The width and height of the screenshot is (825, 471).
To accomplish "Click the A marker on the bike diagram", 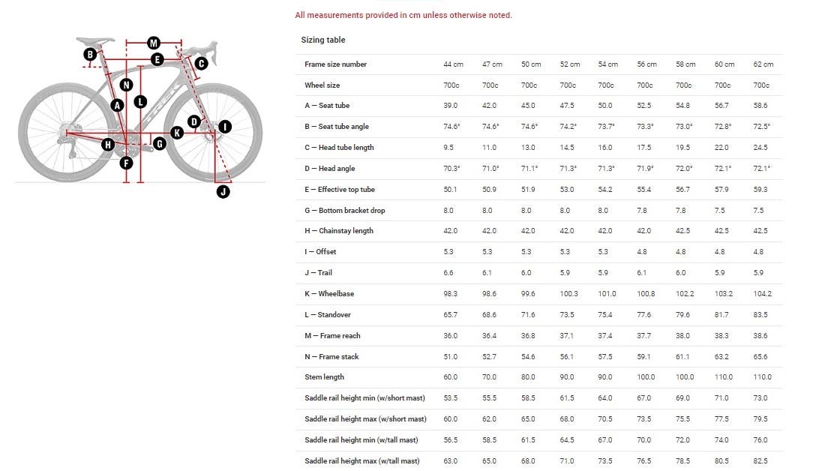I will pos(117,106).
